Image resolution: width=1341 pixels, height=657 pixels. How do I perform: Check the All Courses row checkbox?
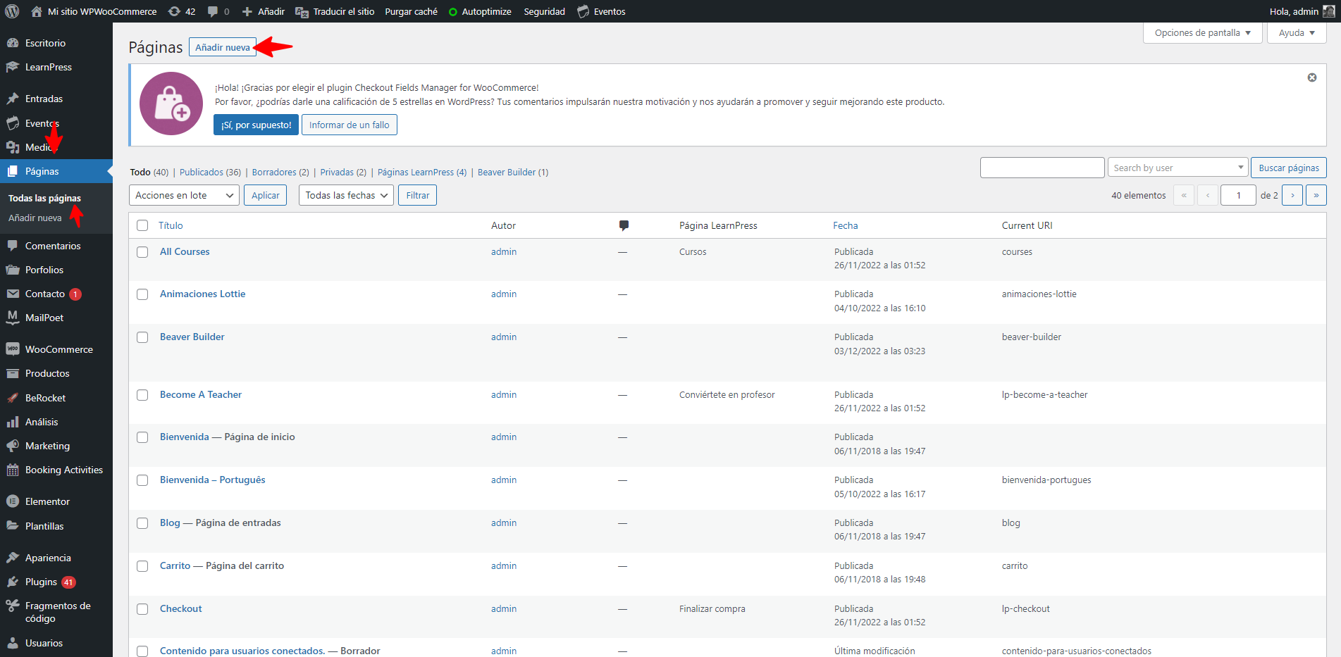142,252
